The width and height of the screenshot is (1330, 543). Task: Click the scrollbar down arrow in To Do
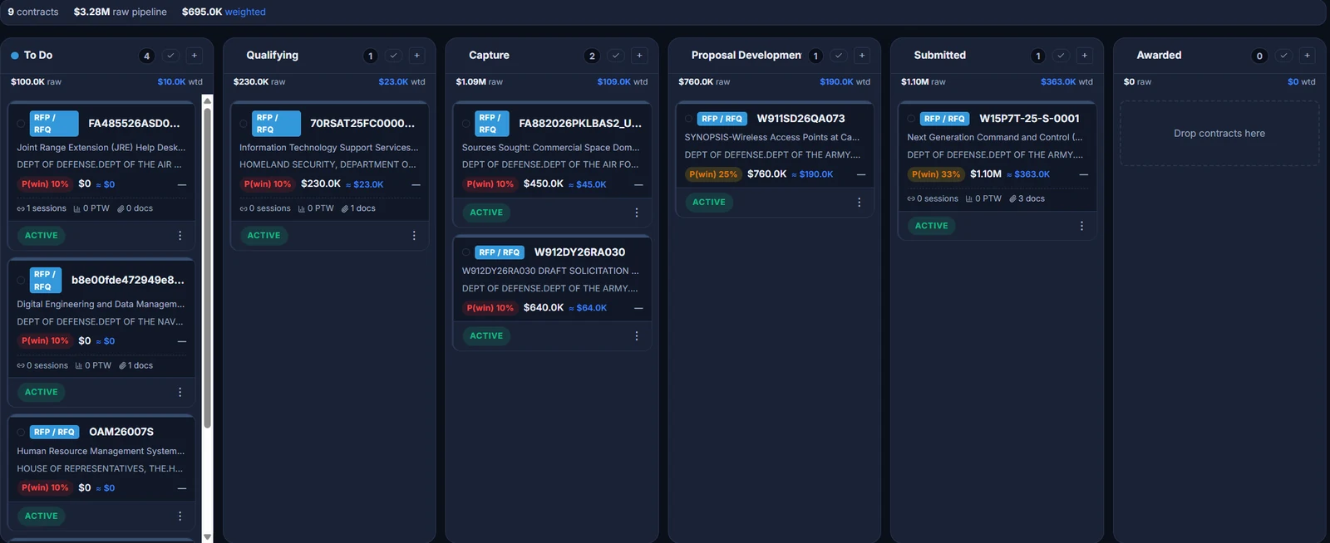click(x=207, y=537)
